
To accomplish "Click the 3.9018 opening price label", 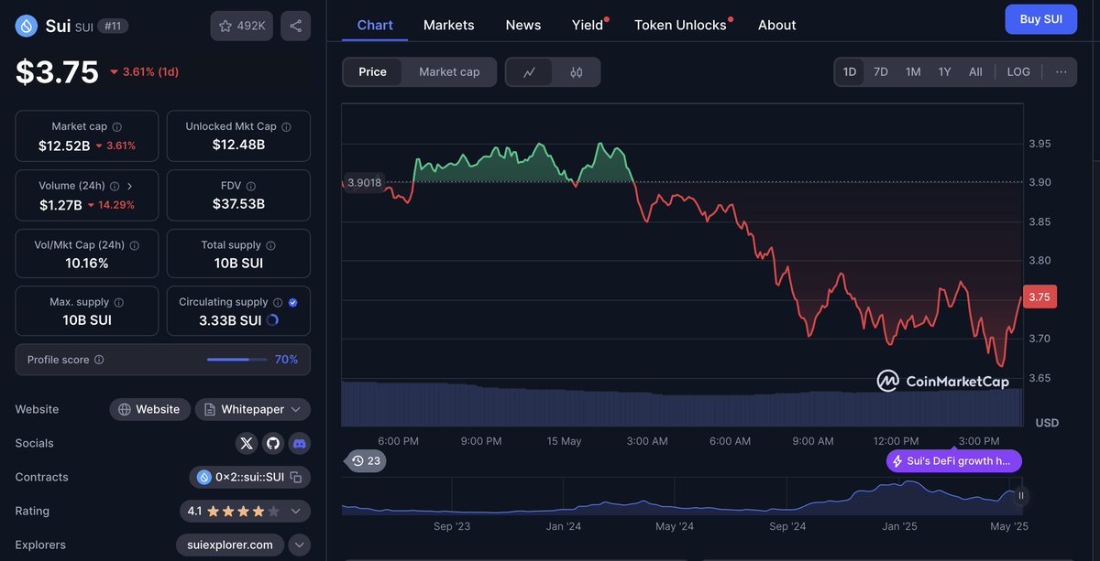I will [x=363, y=182].
